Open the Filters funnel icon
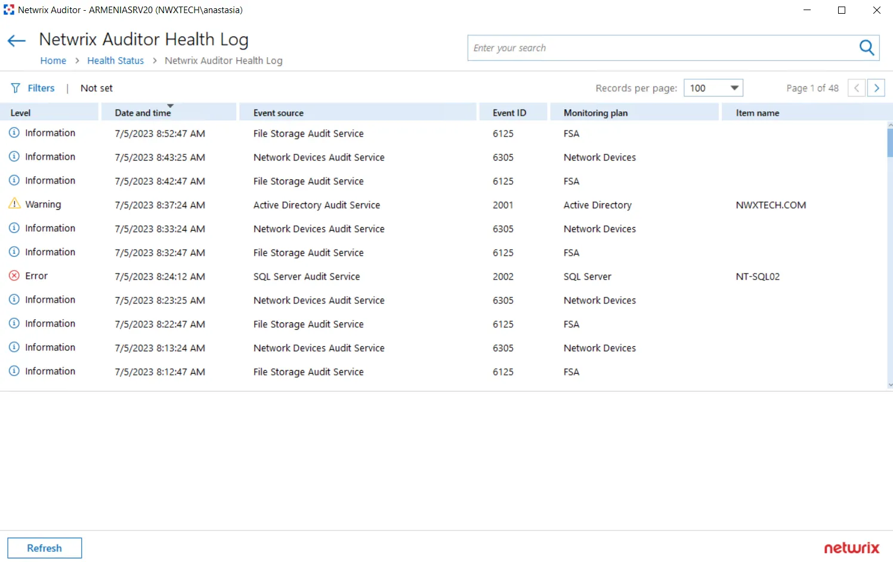This screenshot has width=893, height=562. pyautogui.click(x=16, y=88)
